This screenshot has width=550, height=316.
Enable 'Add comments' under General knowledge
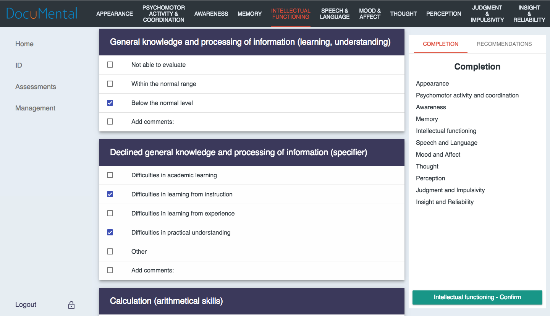(110, 122)
